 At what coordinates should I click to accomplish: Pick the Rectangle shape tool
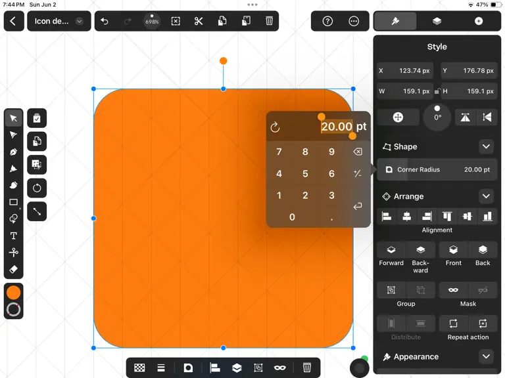(14, 202)
